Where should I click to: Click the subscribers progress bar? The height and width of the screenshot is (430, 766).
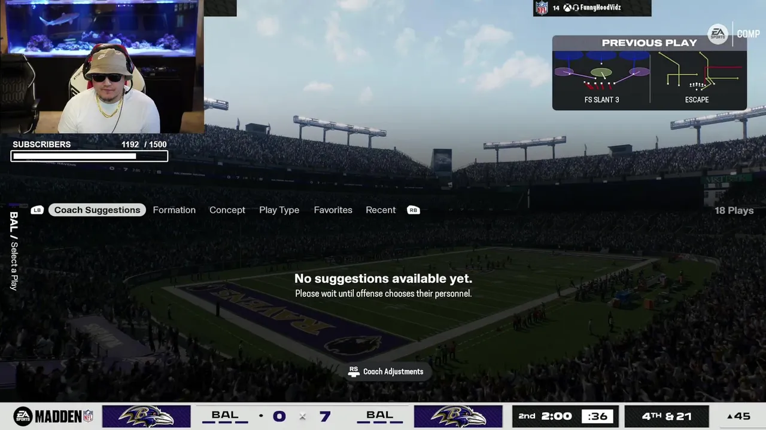pyautogui.click(x=89, y=156)
